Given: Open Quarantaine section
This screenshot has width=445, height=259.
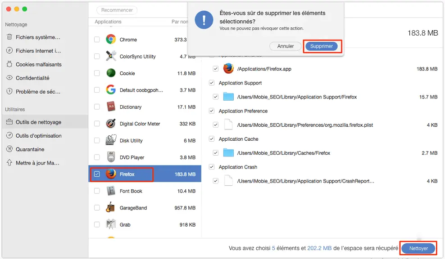Looking at the screenshot, I should tap(45, 149).
